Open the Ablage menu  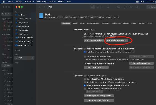click(19, 2)
